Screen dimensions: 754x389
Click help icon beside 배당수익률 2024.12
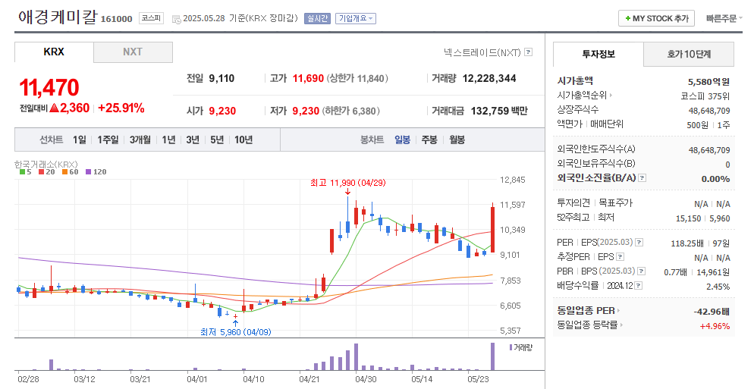pyautogui.click(x=638, y=286)
